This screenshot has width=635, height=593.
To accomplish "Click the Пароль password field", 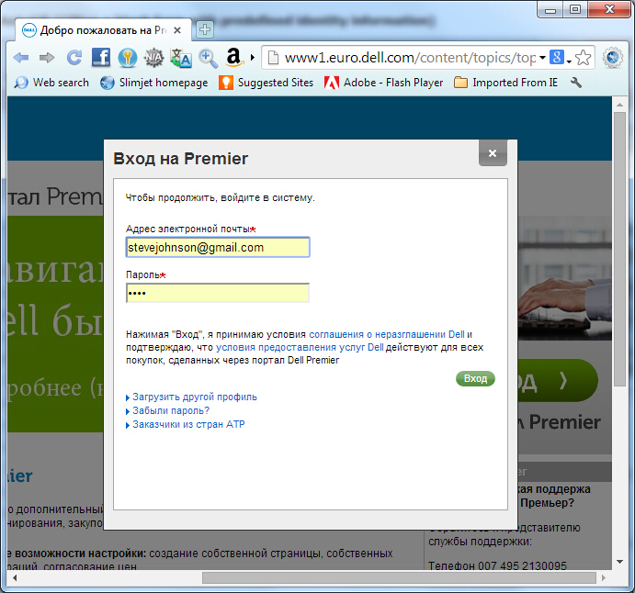I will 218,293.
